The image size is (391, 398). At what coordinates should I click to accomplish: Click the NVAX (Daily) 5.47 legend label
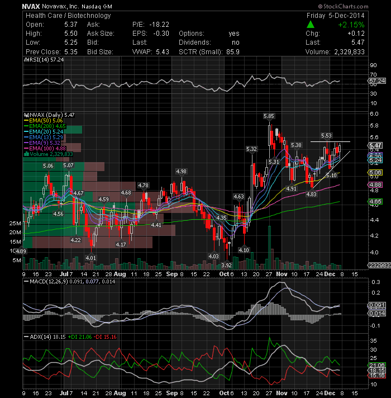click(49, 115)
